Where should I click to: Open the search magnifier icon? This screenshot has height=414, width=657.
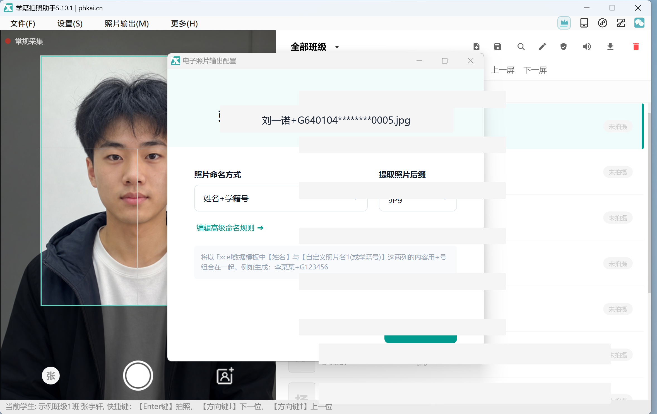tap(521, 47)
